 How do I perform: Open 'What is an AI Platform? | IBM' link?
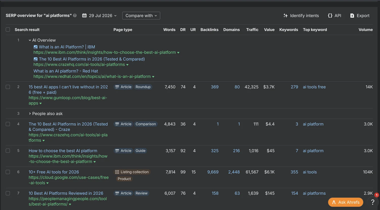click(67, 47)
